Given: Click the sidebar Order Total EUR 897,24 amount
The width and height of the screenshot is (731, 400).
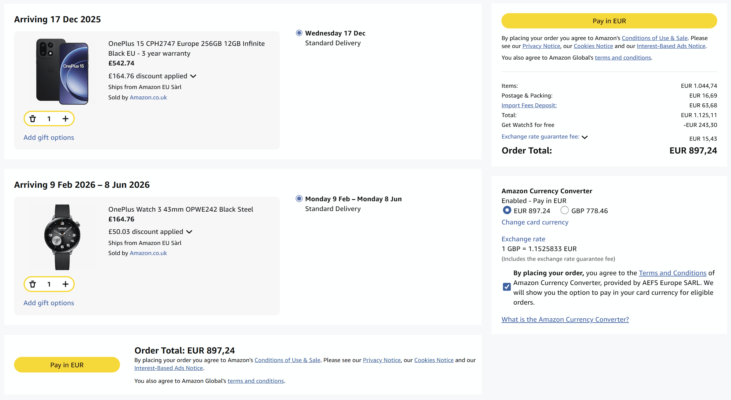Looking at the screenshot, I should [x=693, y=151].
